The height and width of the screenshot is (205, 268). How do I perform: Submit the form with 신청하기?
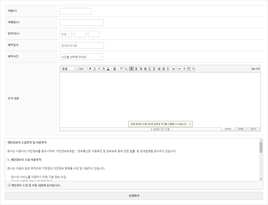tap(134, 196)
